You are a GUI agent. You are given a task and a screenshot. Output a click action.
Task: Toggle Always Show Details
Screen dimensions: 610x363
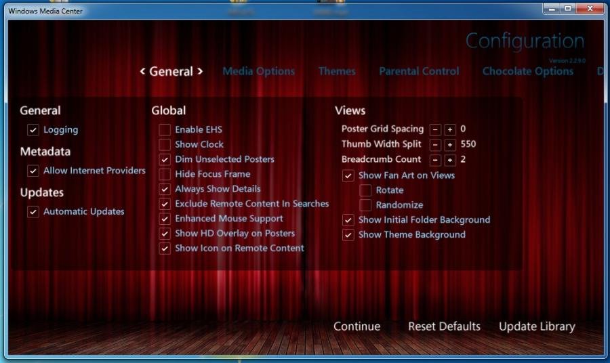[x=165, y=189]
